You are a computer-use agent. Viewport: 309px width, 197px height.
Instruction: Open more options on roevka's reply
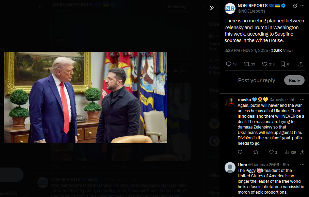(x=302, y=100)
